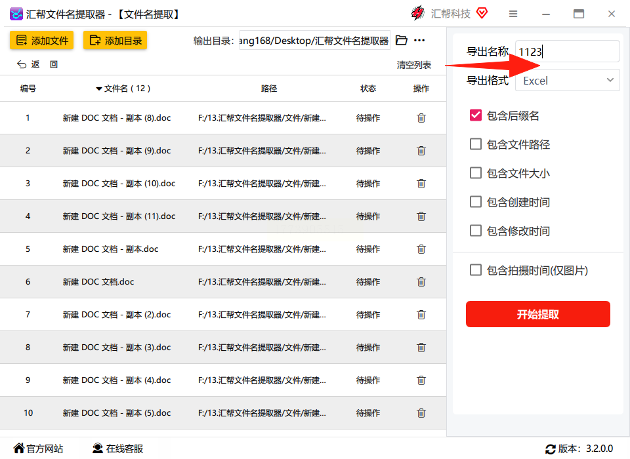Open 在线客服 online support
Image resolution: width=630 pixels, height=459 pixels.
point(117,449)
